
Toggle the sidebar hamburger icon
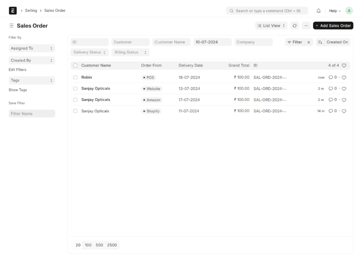(11, 26)
